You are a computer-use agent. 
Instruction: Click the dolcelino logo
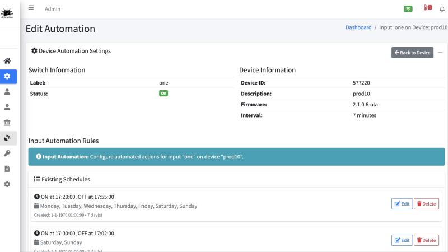click(8, 10)
